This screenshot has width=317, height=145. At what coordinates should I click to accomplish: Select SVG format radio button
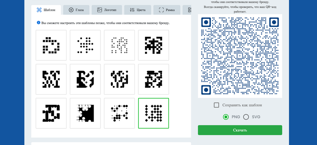[246, 117]
